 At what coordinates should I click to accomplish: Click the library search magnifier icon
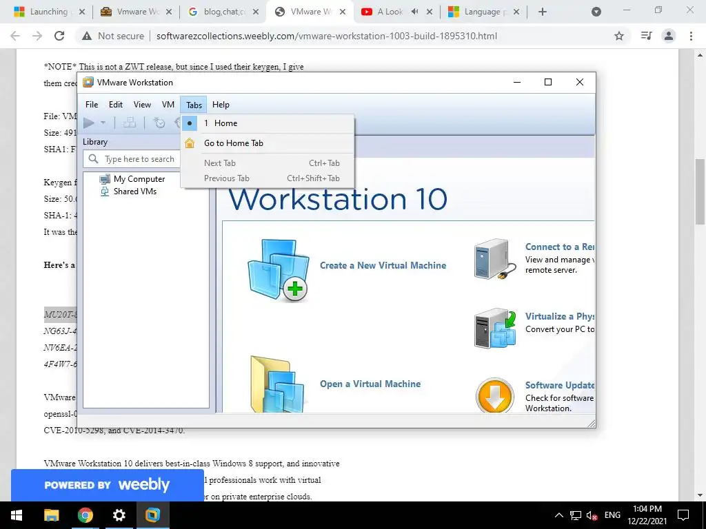point(93,159)
